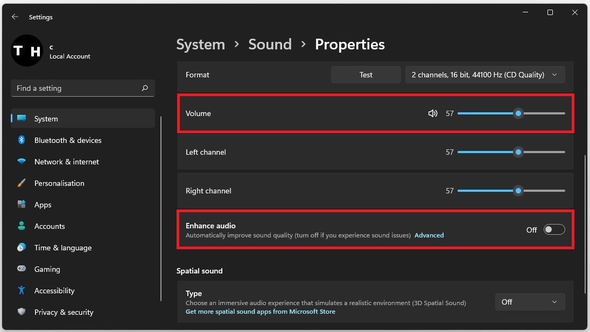Viewport: 590px width, 332px height.
Task: Toggle Enhance audio switch on
Action: [x=554, y=230]
